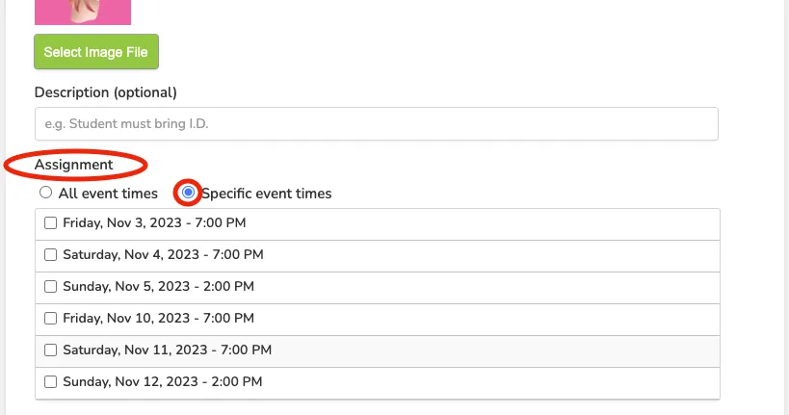Image resolution: width=789 pixels, height=415 pixels.
Task: Mark the Saturday, Nov 11, 2023 checkbox
Action: click(50, 350)
